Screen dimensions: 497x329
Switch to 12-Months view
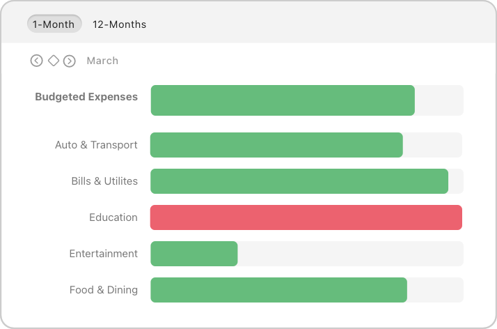[x=119, y=24]
